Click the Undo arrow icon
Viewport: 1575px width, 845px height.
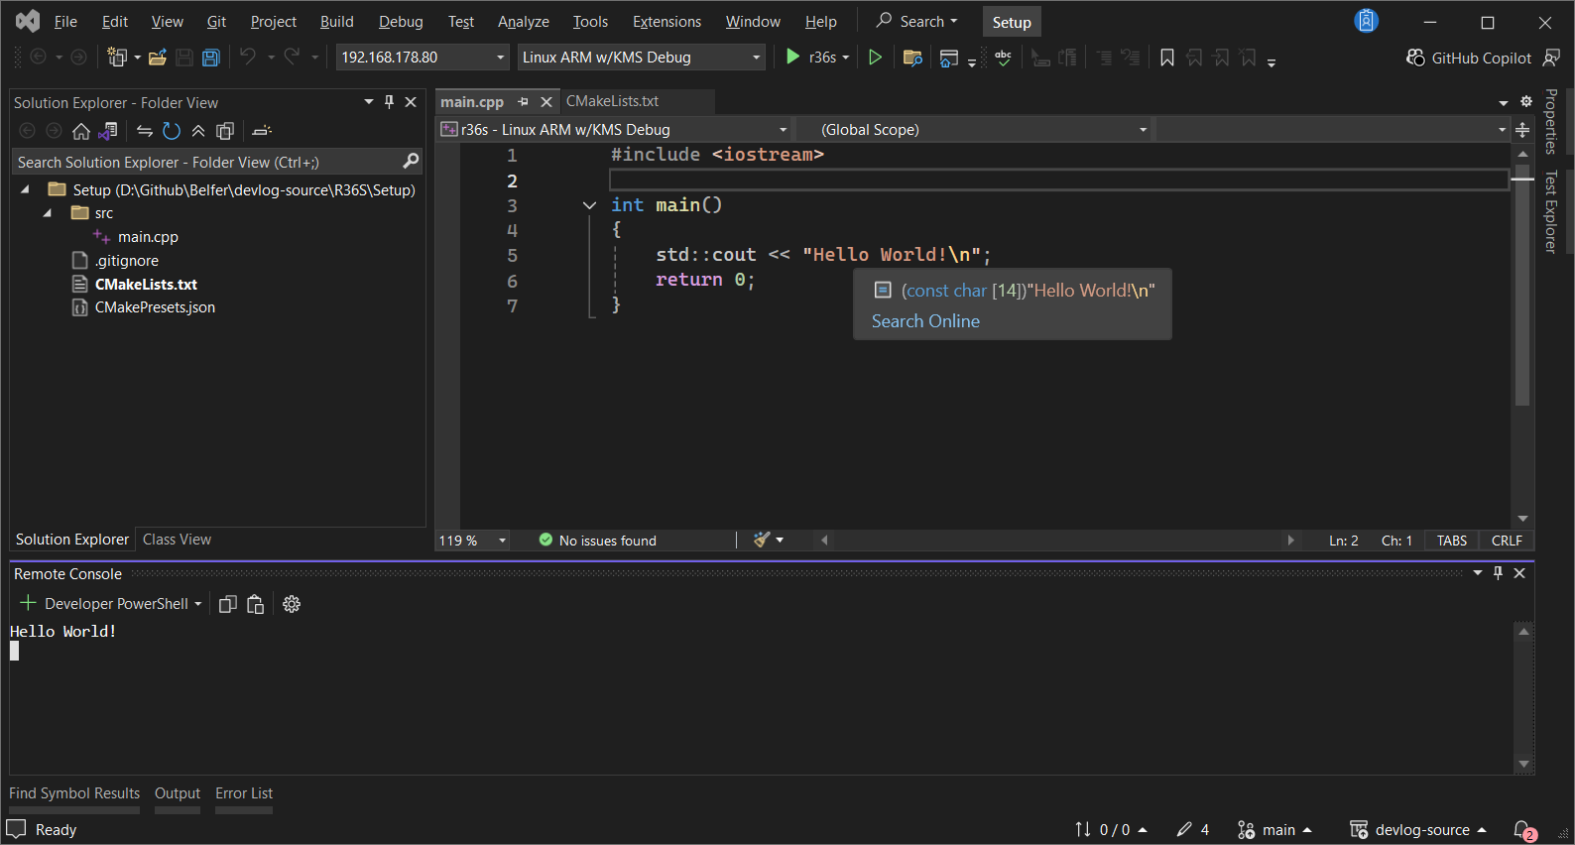(248, 58)
